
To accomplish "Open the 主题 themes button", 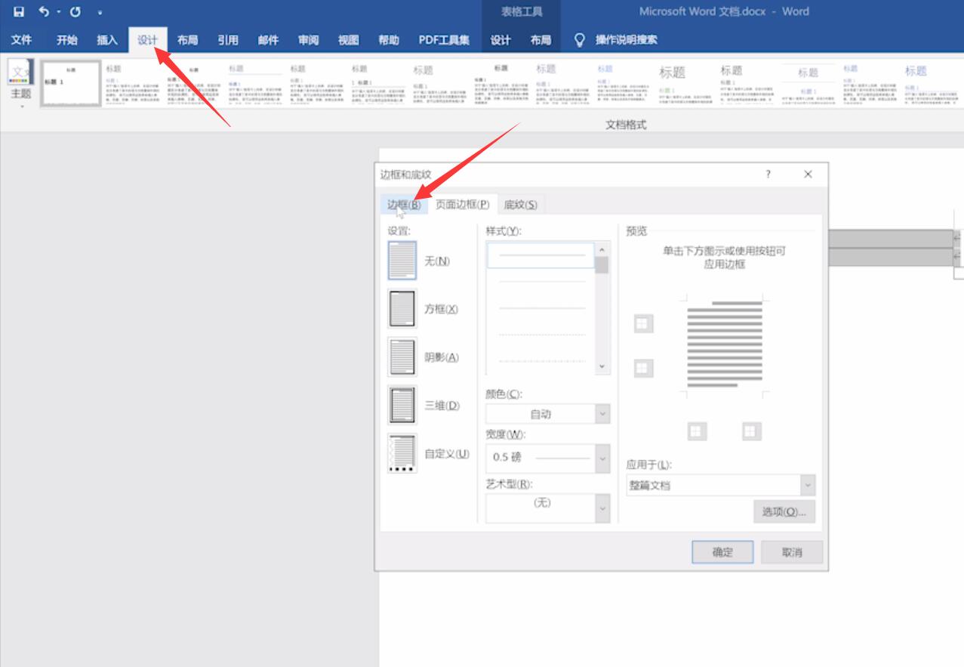I will (21, 83).
